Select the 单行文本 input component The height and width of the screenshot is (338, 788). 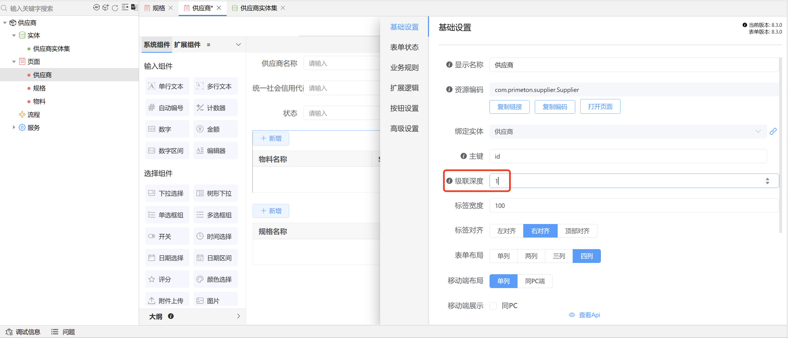click(167, 86)
